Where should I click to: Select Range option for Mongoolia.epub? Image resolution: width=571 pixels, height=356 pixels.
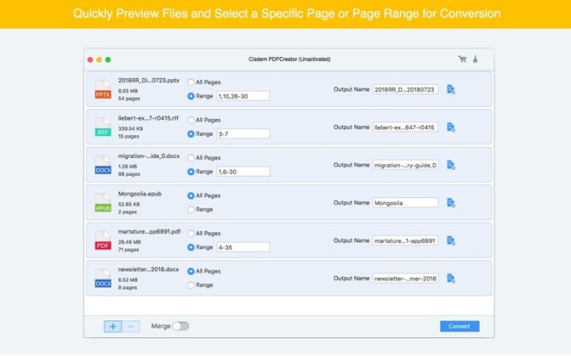[x=191, y=209]
